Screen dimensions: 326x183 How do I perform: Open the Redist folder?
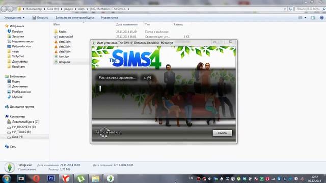[62, 32]
